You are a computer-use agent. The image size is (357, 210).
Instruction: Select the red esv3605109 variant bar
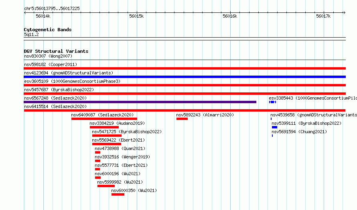click(185, 85)
